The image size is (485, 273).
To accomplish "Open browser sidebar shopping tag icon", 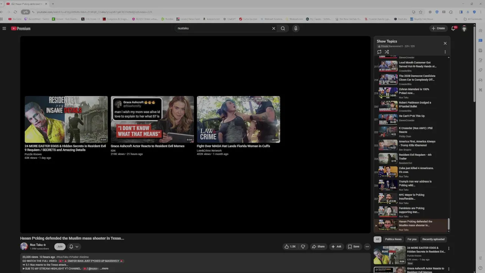I will [480, 70].
